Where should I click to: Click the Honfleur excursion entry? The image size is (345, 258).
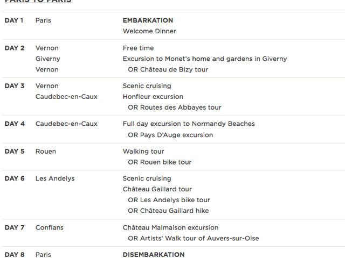(x=153, y=97)
